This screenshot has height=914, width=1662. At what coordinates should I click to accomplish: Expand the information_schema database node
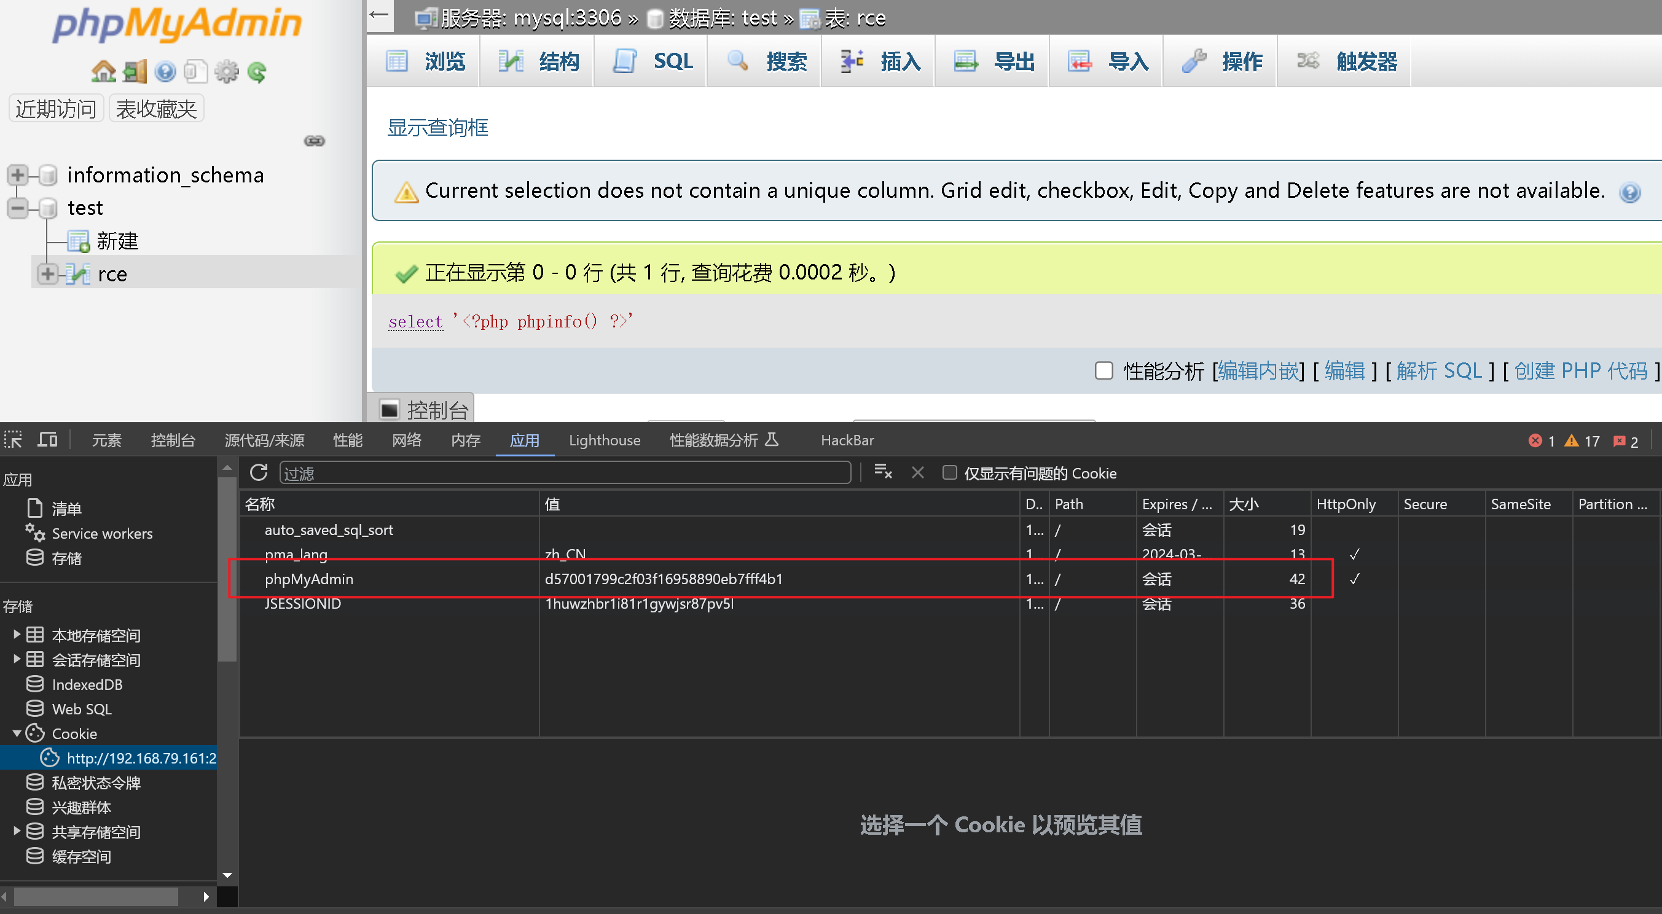(x=17, y=175)
